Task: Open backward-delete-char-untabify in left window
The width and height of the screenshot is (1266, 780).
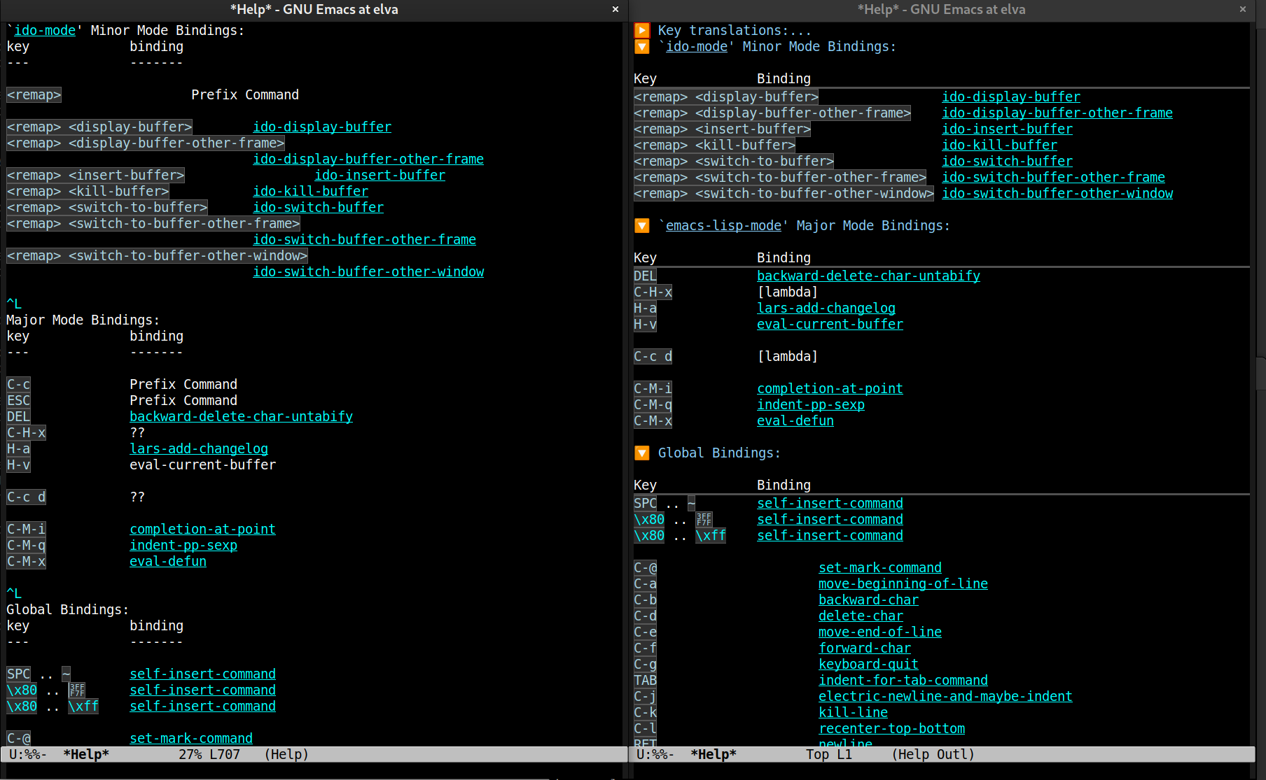Action: 241,416
